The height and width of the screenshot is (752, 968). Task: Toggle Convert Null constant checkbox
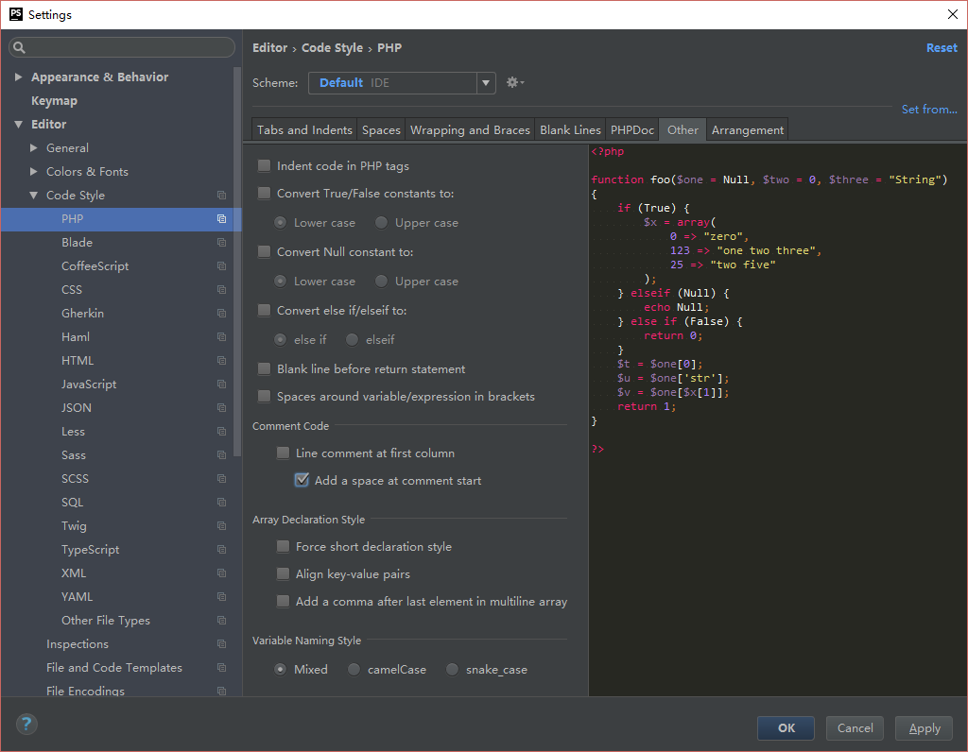click(265, 251)
